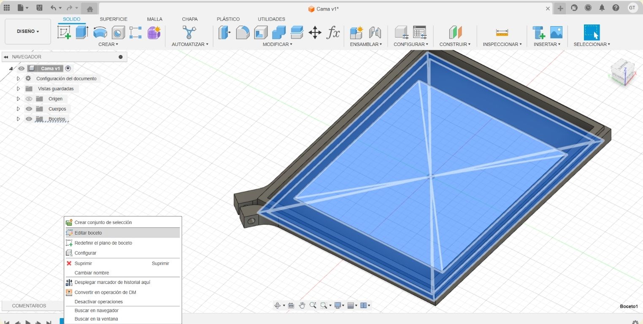Select the Move/Copy arrows tool
The width and height of the screenshot is (643, 324).
[315, 32]
